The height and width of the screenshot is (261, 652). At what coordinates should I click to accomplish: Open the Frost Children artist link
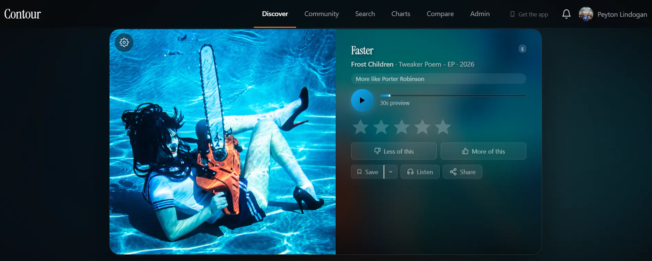click(x=372, y=64)
